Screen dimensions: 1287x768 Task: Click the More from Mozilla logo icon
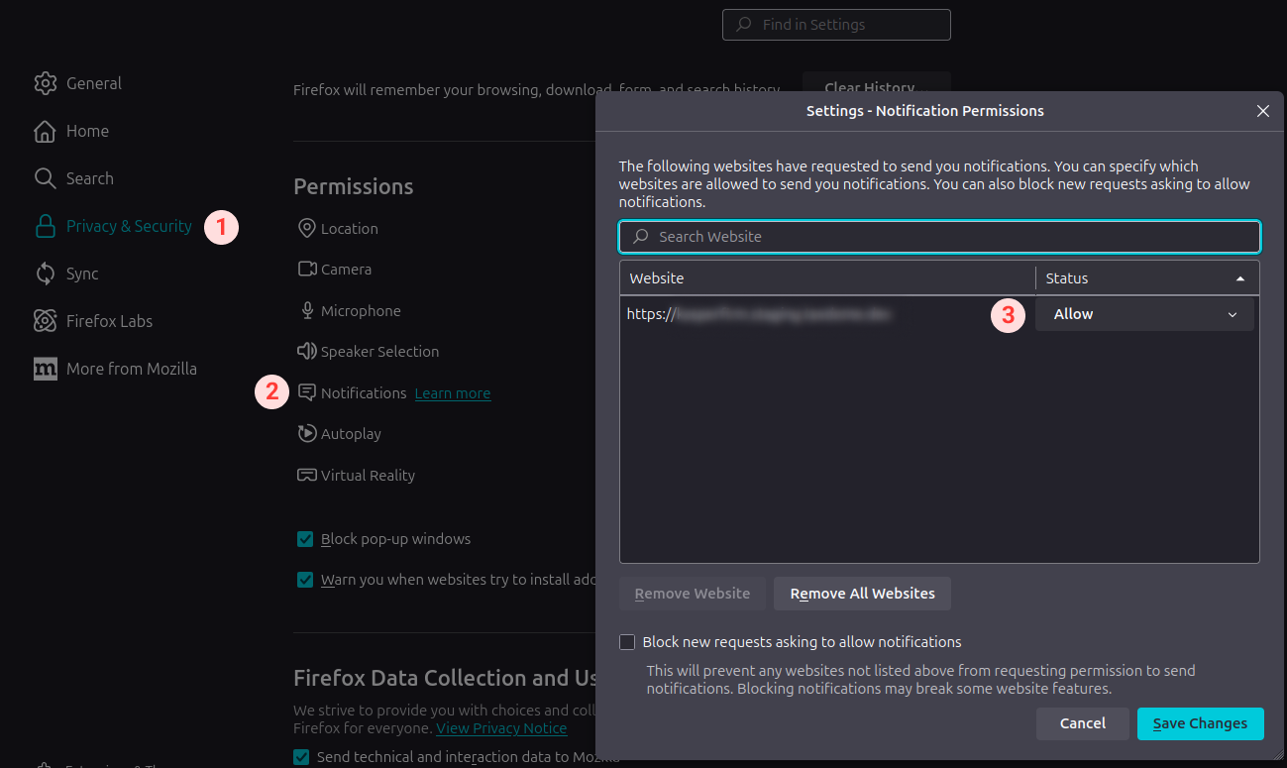[x=45, y=369]
